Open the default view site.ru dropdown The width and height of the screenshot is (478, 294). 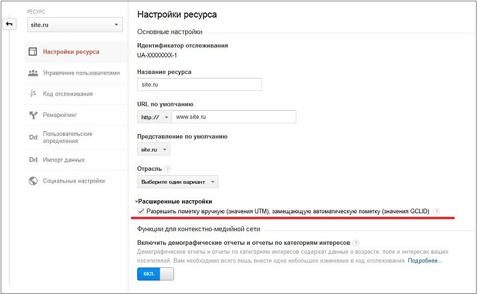click(x=154, y=149)
